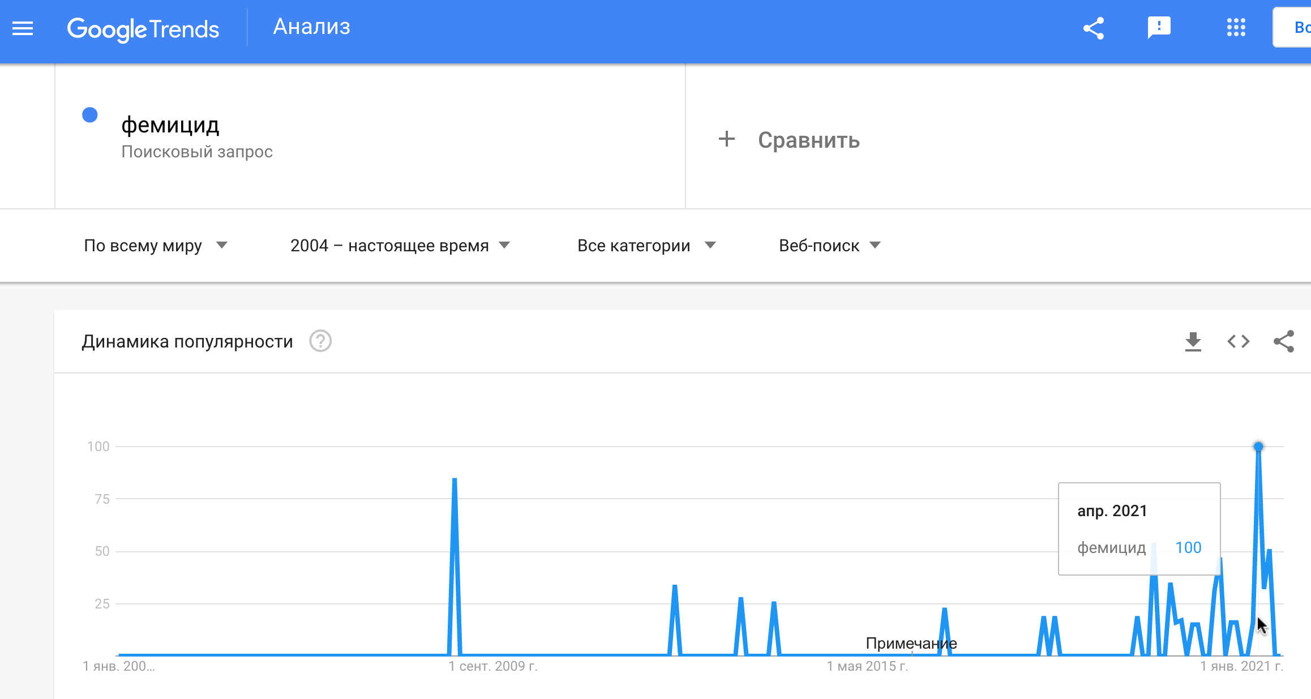The width and height of the screenshot is (1311, 699).
Task: Open the Google apps grid
Action: click(x=1236, y=28)
